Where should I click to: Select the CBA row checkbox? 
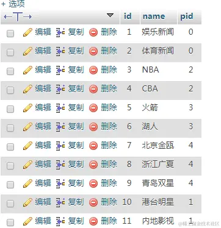tap(10, 90)
